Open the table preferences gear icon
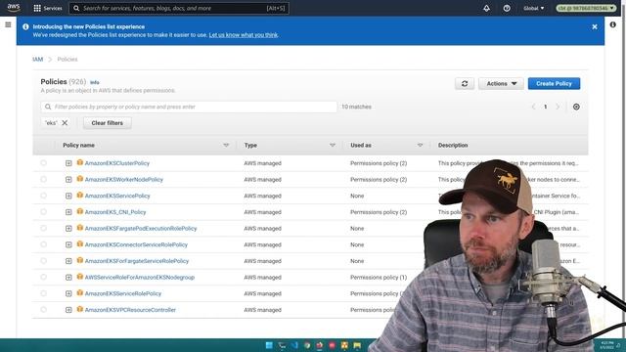626x352 pixels. (576, 107)
